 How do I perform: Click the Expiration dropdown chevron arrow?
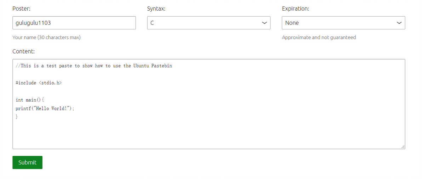tap(399, 23)
